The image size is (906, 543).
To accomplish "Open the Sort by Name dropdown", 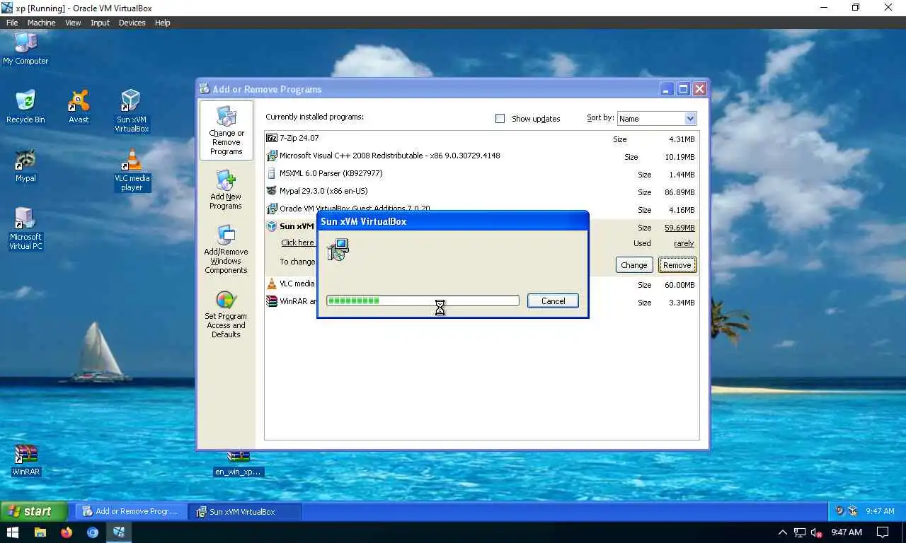I will click(x=657, y=119).
